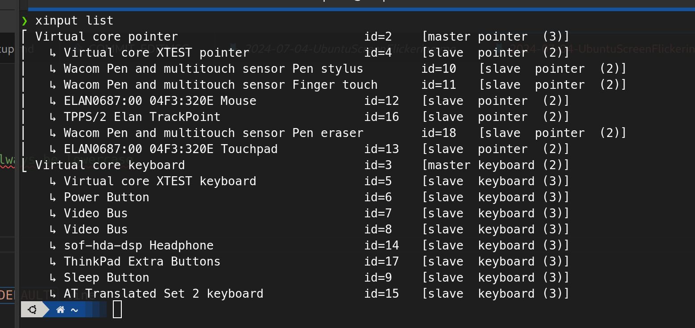Click 'Wacom Pen and multitouch sensor Pen stylus'
The image size is (695, 328).
[x=213, y=69]
